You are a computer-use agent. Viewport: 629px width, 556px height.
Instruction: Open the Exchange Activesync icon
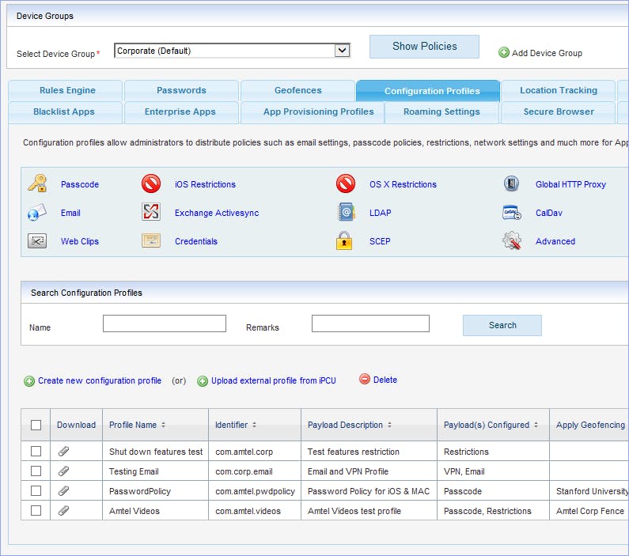pos(151,213)
